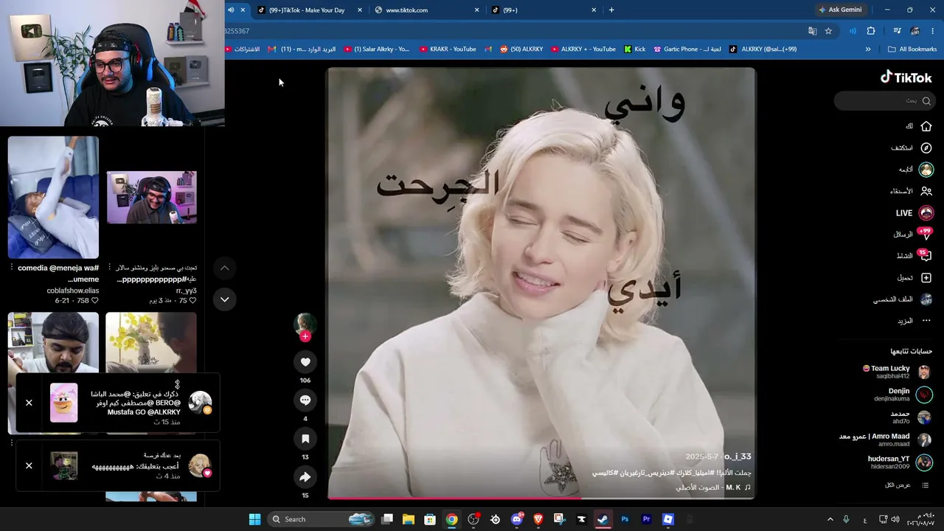Open the Chrome profile avatar
Screen dimensions: 944x531
point(915,31)
